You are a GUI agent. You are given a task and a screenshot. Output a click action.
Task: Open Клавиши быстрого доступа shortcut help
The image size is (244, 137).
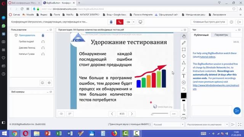[x=209, y=22]
